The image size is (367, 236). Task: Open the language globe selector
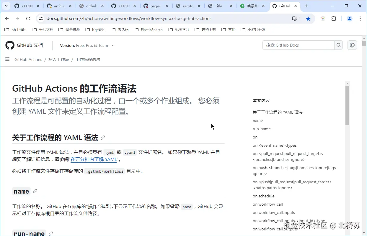352,45
